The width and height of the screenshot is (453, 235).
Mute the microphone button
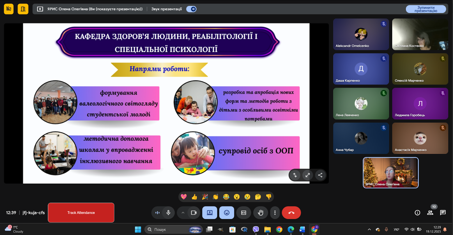pos(168,213)
